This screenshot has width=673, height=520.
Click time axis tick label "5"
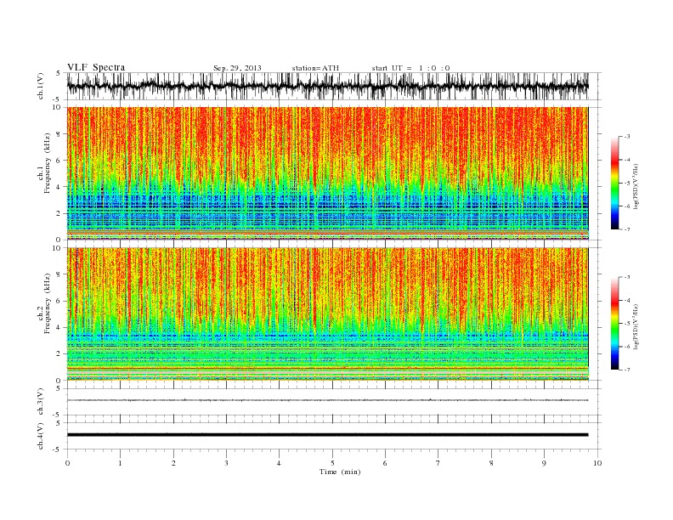coord(332,463)
